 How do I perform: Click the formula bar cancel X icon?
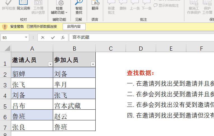coord(43,37)
